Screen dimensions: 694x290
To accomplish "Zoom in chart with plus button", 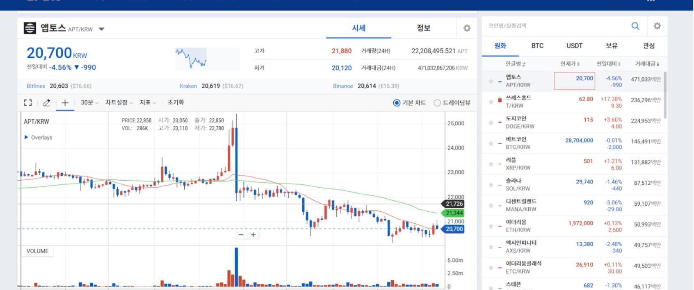I will (x=253, y=235).
